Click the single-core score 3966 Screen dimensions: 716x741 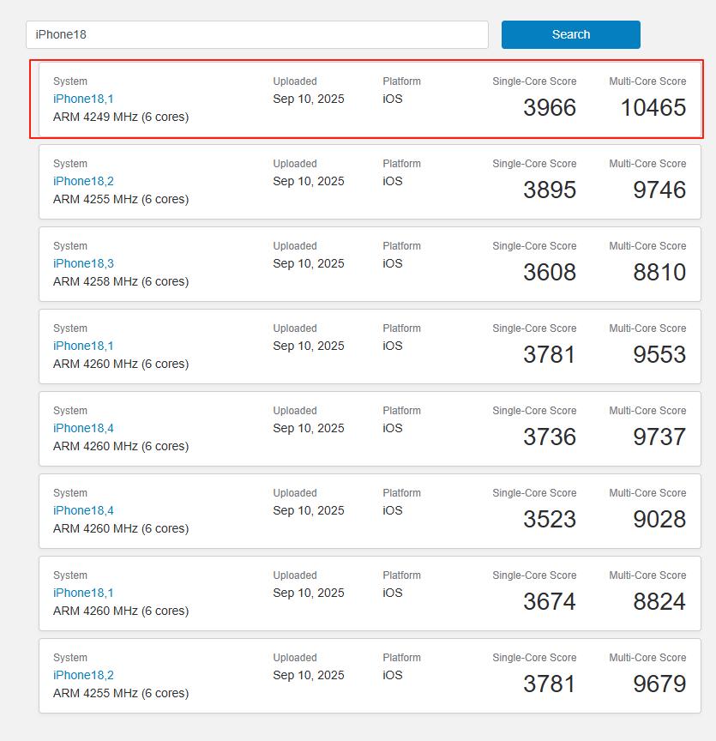[x=549, y=108]
